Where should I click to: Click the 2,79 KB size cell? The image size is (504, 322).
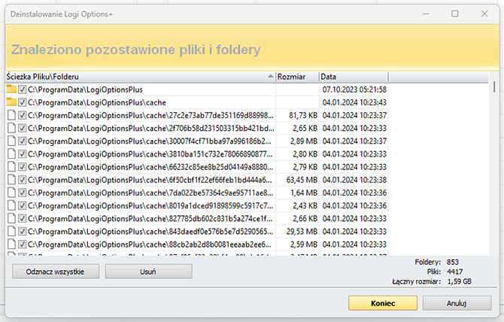[305, 167]
